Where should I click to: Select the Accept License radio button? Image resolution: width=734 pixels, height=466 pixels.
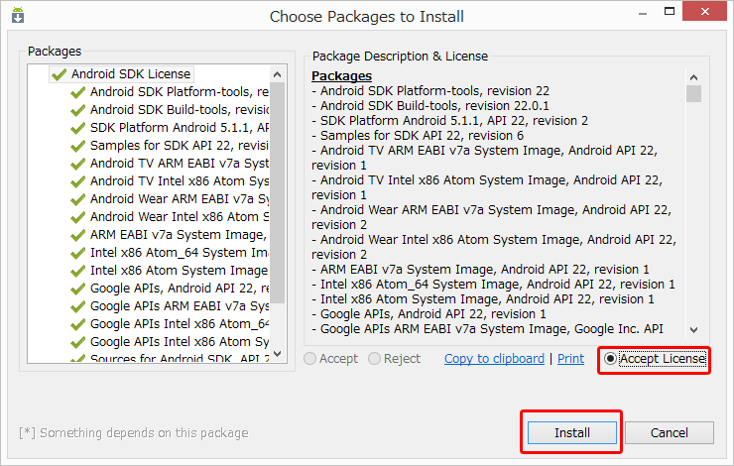coord(610,359)
